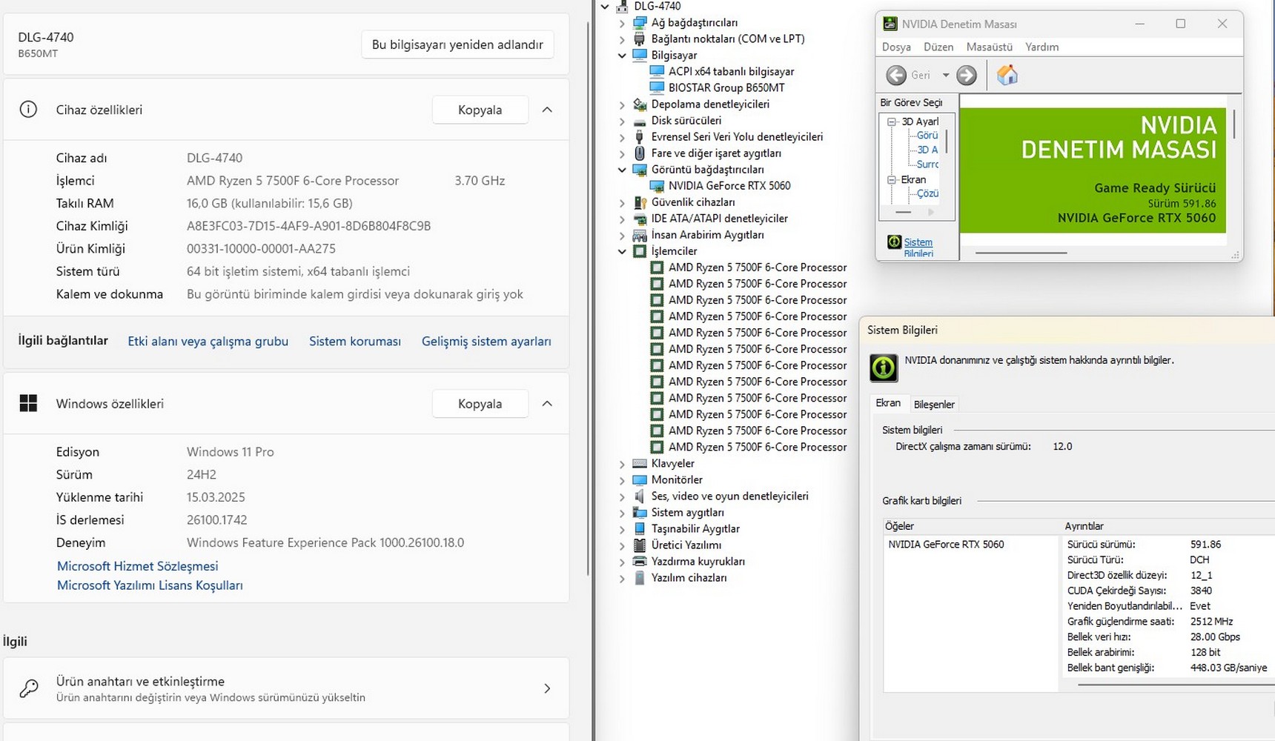Collapse the Cihaz özellikleri section chevron
The image size is (1275, 741).
[x=547, y=110]
